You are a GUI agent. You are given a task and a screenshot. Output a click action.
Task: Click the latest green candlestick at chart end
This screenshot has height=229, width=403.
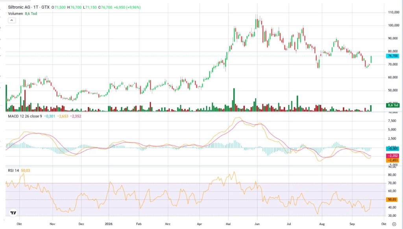point(371,59)
